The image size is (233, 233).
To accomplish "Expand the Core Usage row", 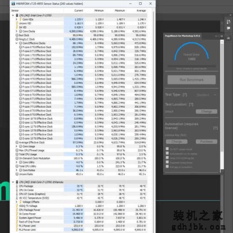I will (x=17, y=146).
